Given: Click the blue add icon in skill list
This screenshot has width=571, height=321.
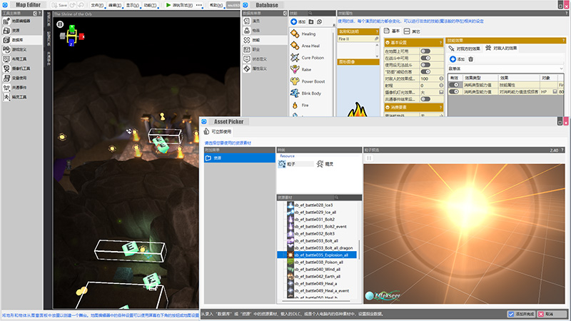Looking at the screenshot, I should (x=294, y=21).
